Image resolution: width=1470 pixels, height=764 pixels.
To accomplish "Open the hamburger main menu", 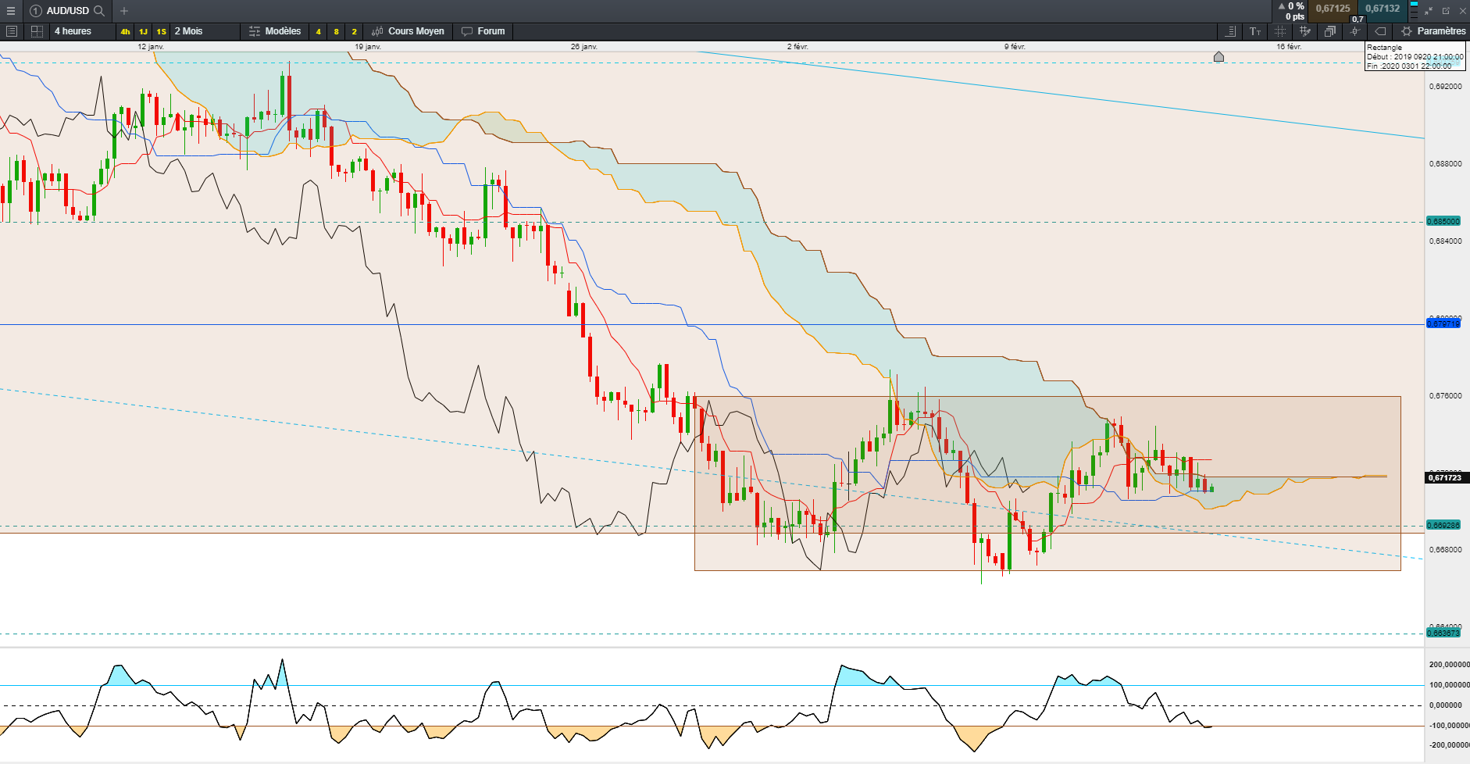I will [x=11, y=11].
